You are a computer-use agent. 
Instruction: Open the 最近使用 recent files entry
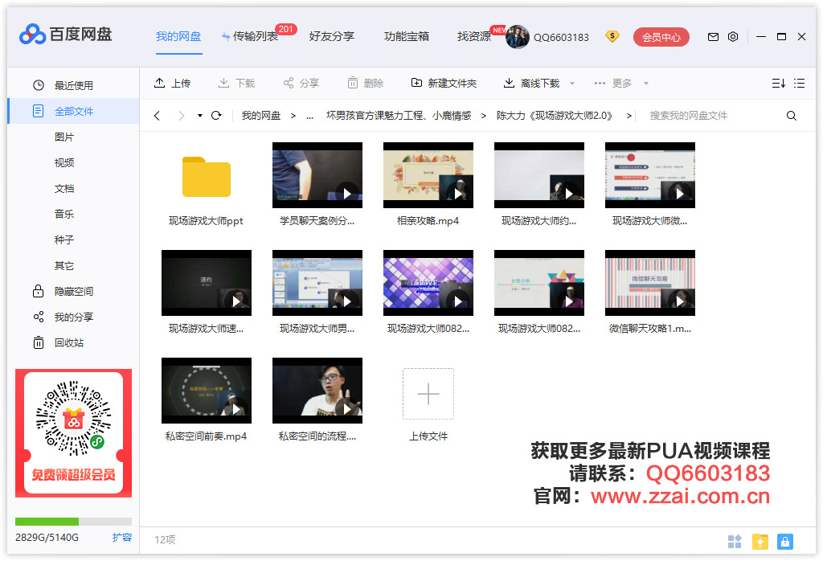pos(73,85)
